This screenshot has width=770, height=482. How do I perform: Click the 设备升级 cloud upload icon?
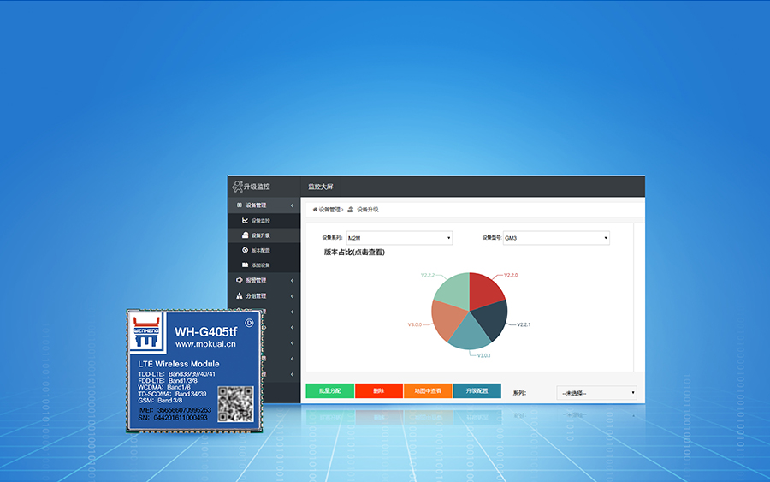[245, 235]
